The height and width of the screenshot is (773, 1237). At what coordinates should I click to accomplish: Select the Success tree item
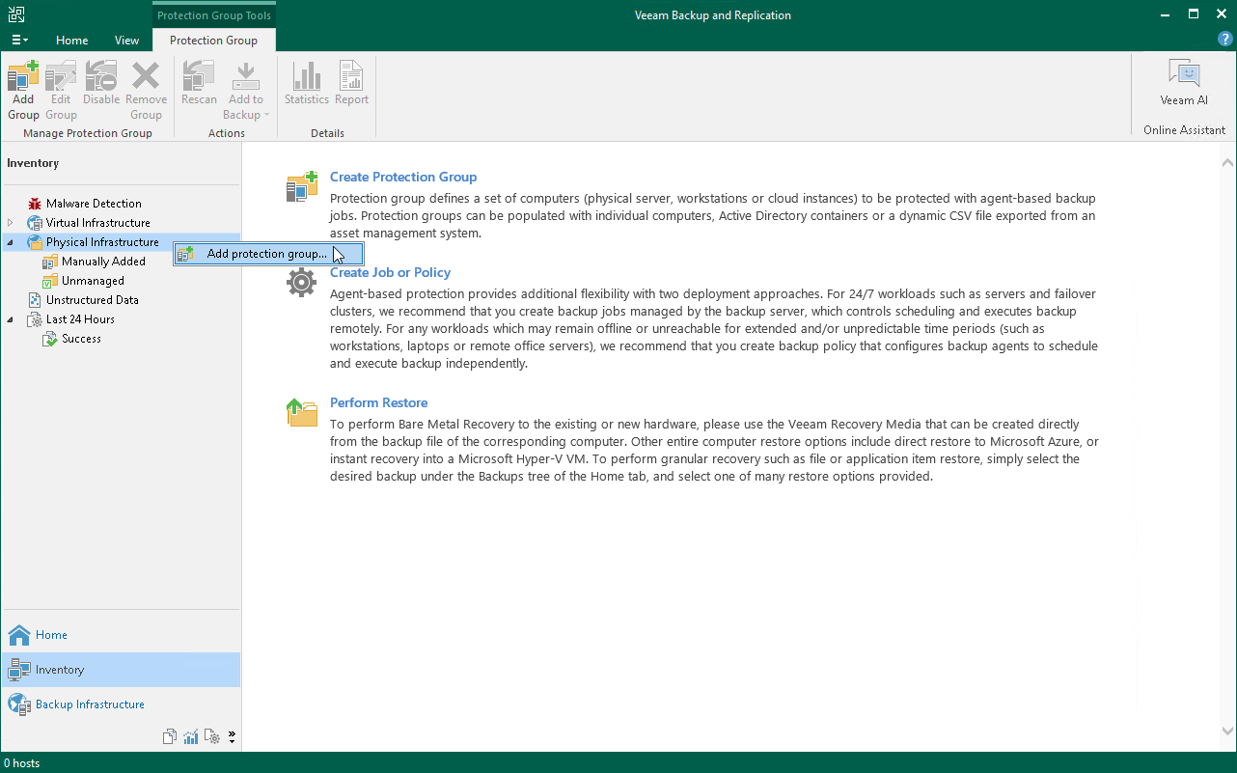[81, 339]
